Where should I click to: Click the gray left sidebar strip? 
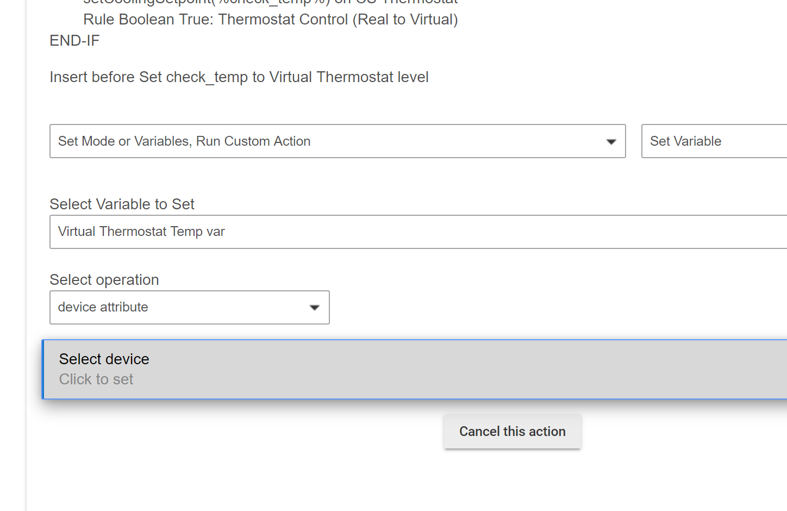[x=13, y=255]
